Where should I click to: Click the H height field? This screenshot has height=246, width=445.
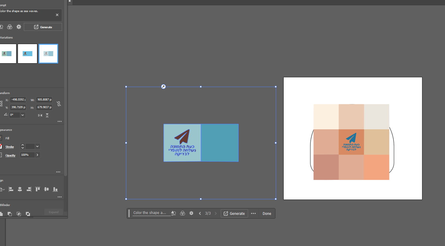click(44, 107)
